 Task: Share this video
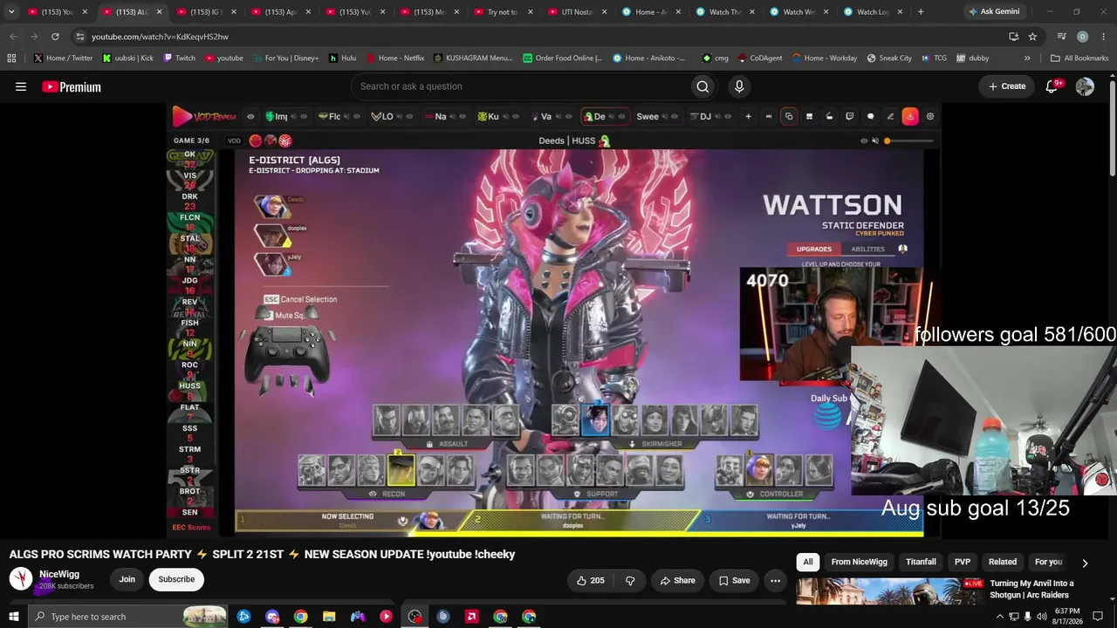(678, 580)
